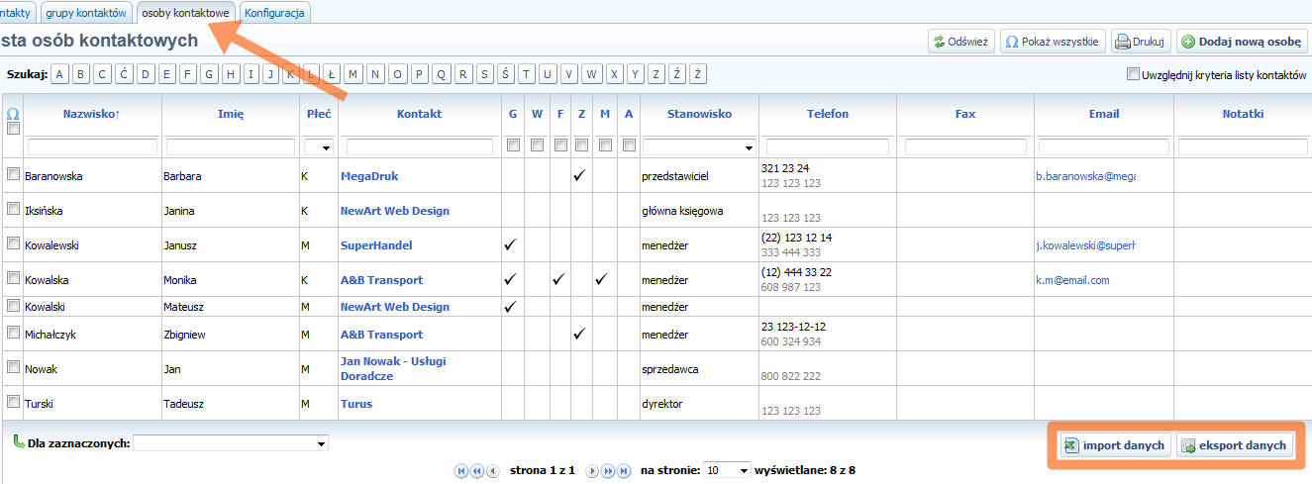1312x484 pixels.
Task: Open the Dla zaznaczonych action dropdown
Action: pos(230,444)
